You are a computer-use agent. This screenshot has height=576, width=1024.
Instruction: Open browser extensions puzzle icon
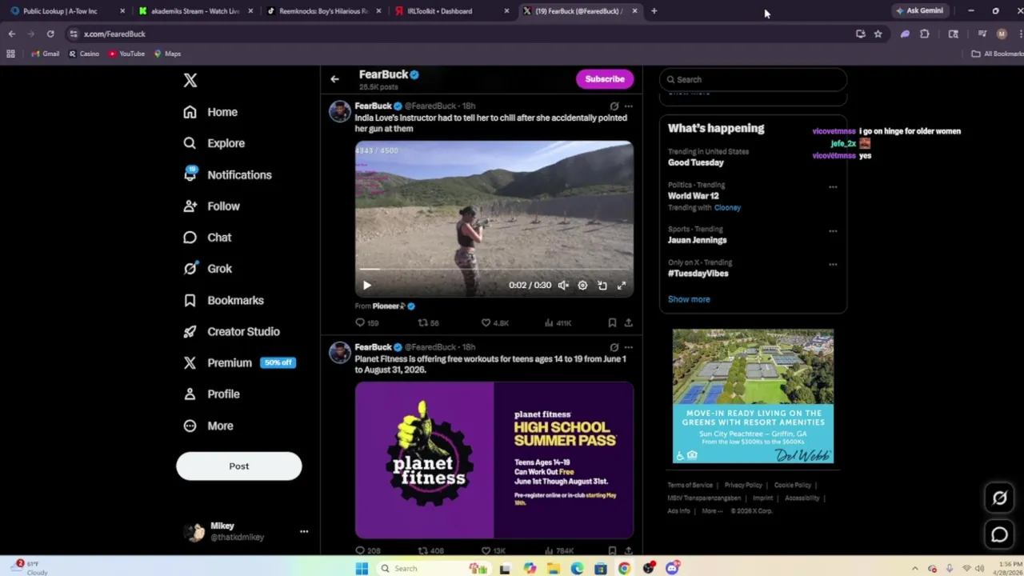point(924,34)
